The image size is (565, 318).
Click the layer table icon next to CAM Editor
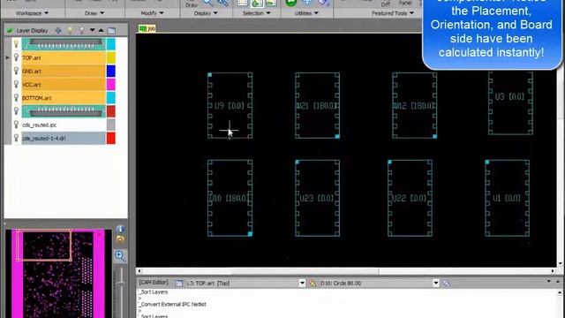pyautogui.click(x=179, y=284)
